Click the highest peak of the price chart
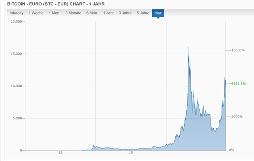This screenshot has width=254, height=161. point(189,48)
